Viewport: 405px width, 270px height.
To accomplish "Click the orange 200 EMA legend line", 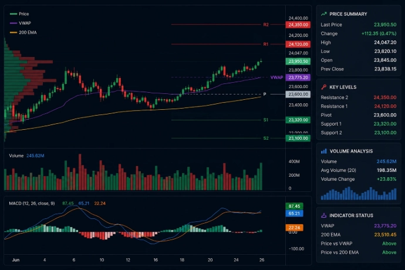I will (x=14, y=32).
